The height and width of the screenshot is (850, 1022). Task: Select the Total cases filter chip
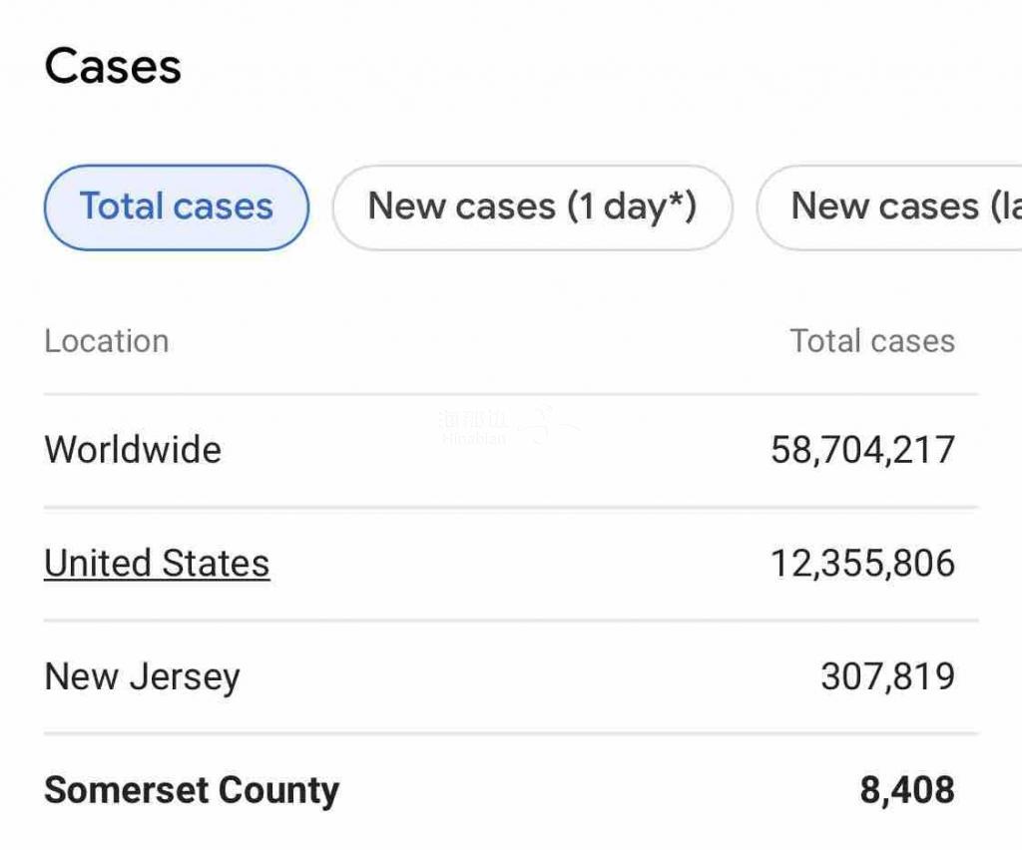177,208
